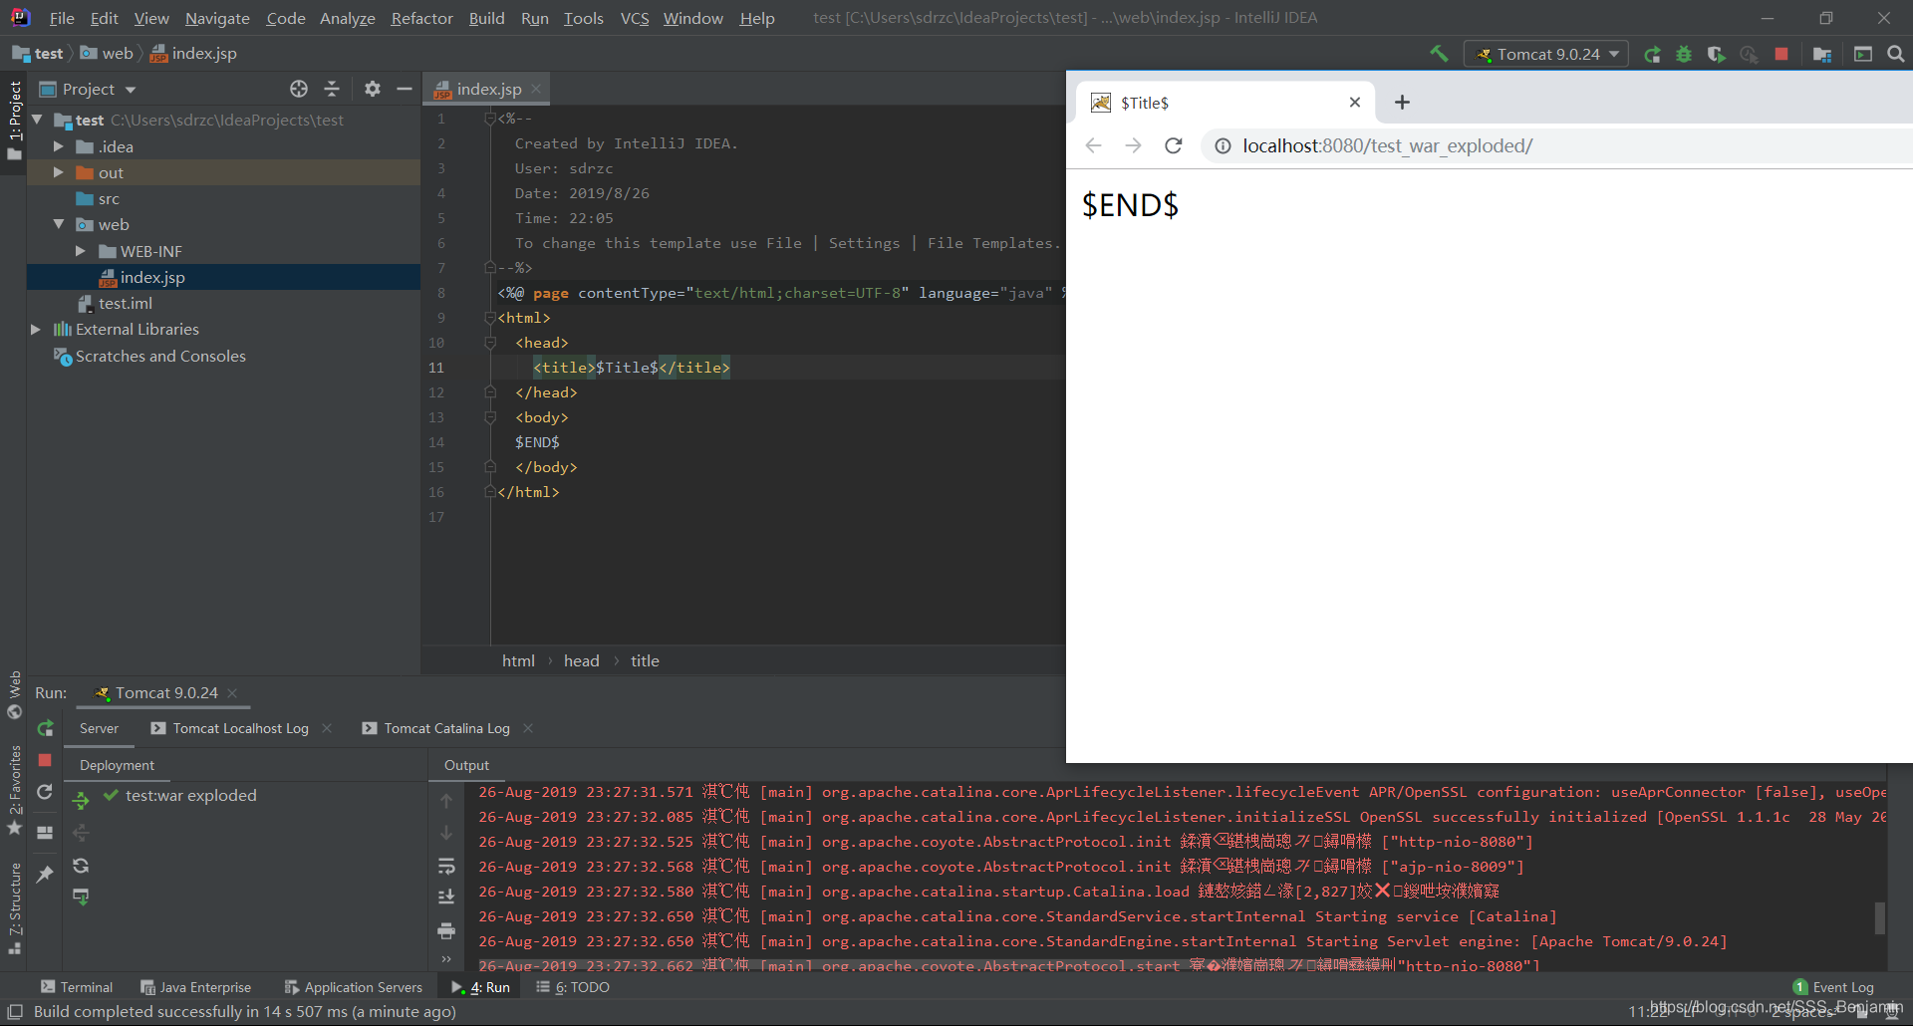Select the Server tab in Run panel
Viewport: 1913px width, 1026px height.
pyautogui.click(x=99, y=728)
